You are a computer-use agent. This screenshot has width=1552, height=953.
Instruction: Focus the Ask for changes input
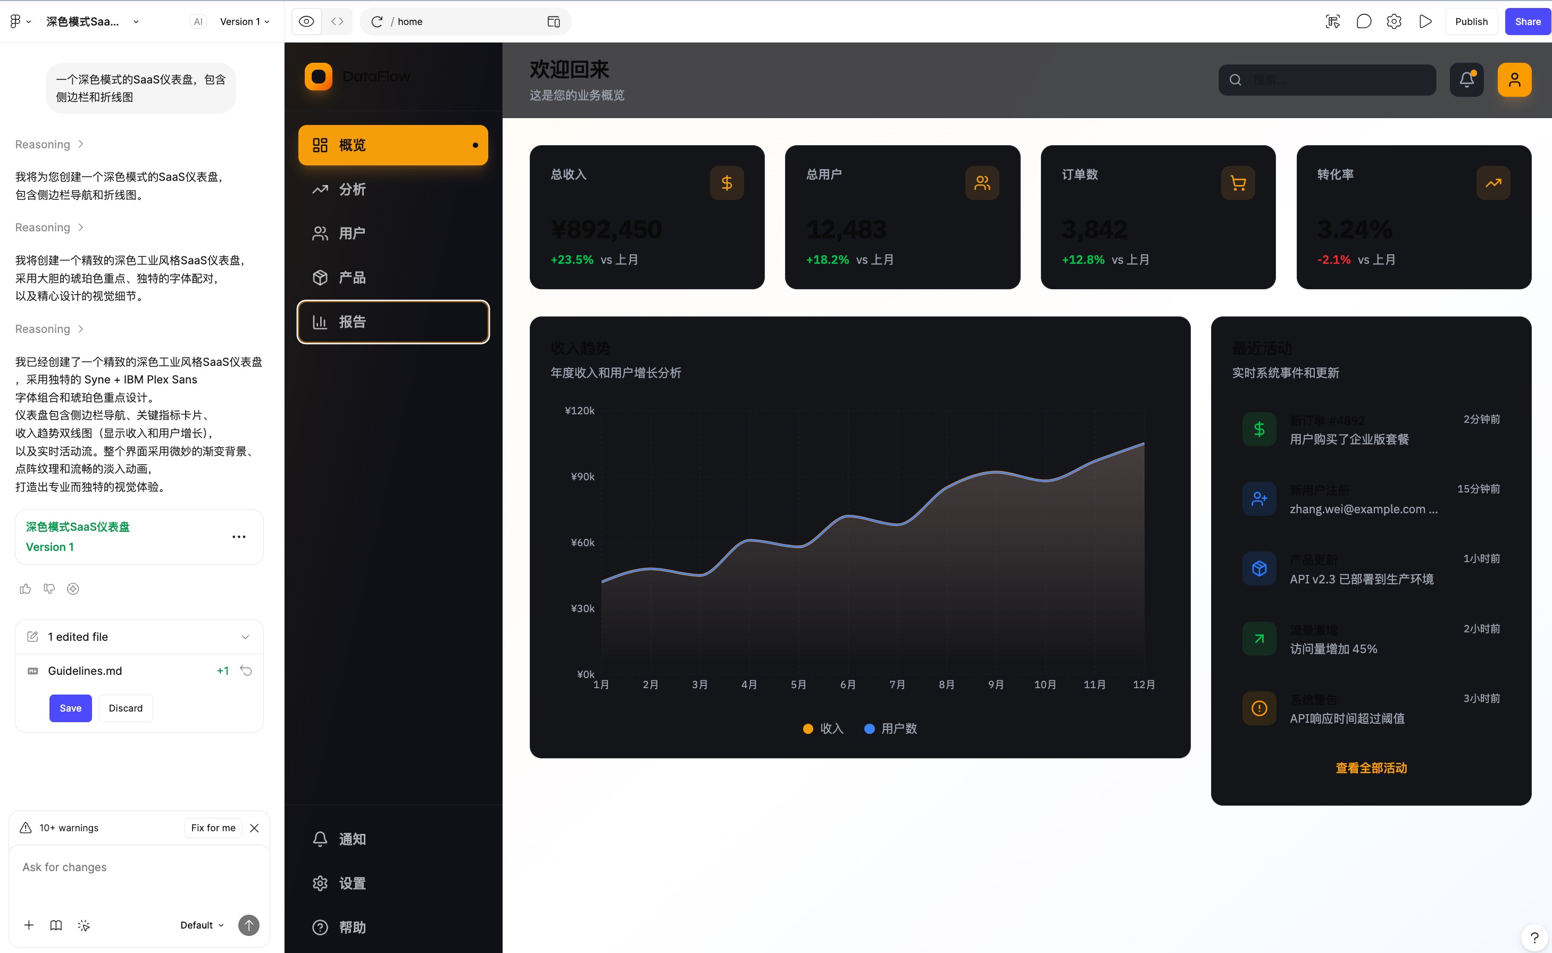pyautogui.click(x=139, y=867)
